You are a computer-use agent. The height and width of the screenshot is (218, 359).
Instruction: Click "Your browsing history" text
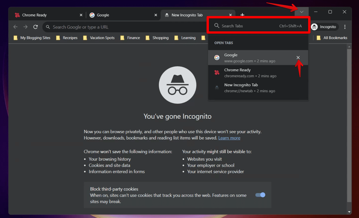tap(110, 159)
